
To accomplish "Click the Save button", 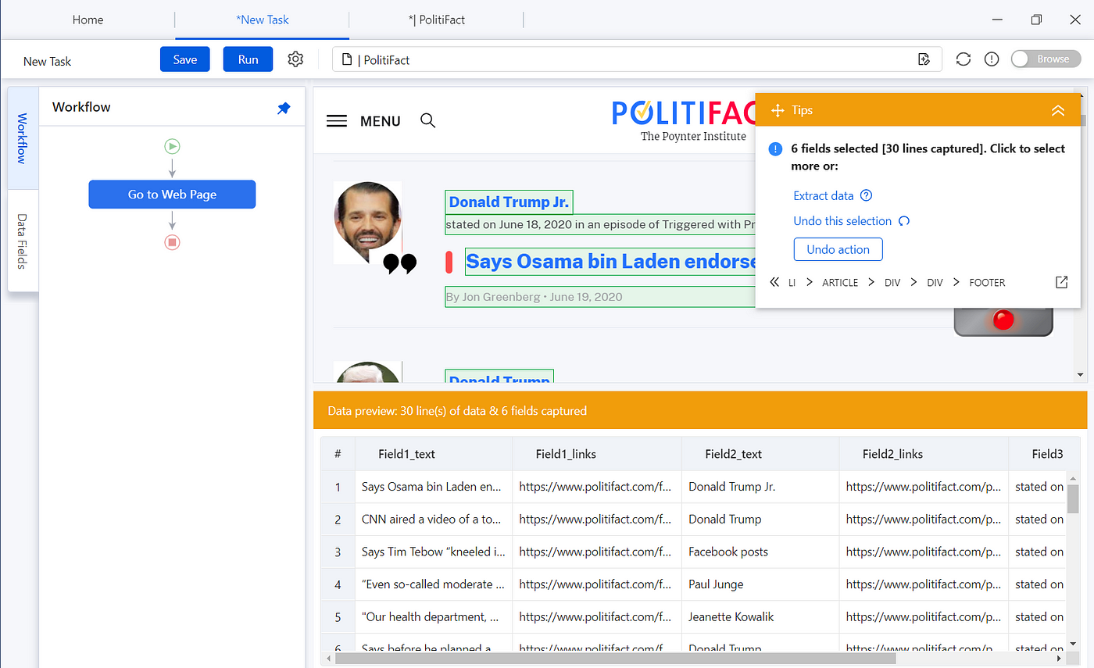I will click(185, 59).
